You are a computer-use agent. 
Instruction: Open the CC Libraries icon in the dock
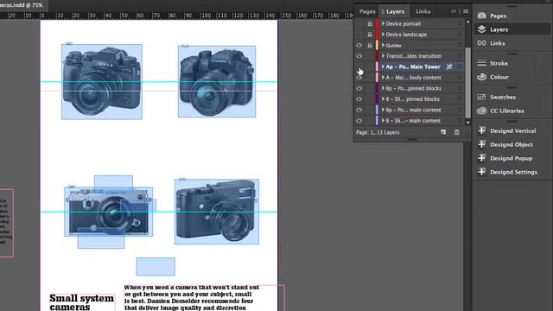pyautogui.click(x=482, y=111)
